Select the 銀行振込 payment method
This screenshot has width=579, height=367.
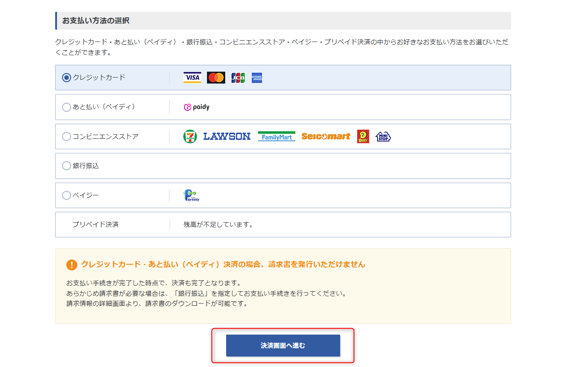tap(66, 165)
